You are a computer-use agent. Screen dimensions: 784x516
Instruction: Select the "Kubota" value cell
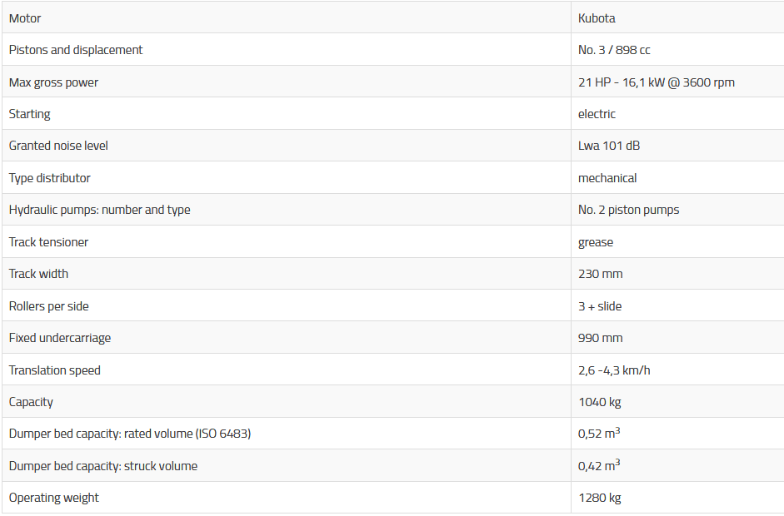(x=597, y=18)
